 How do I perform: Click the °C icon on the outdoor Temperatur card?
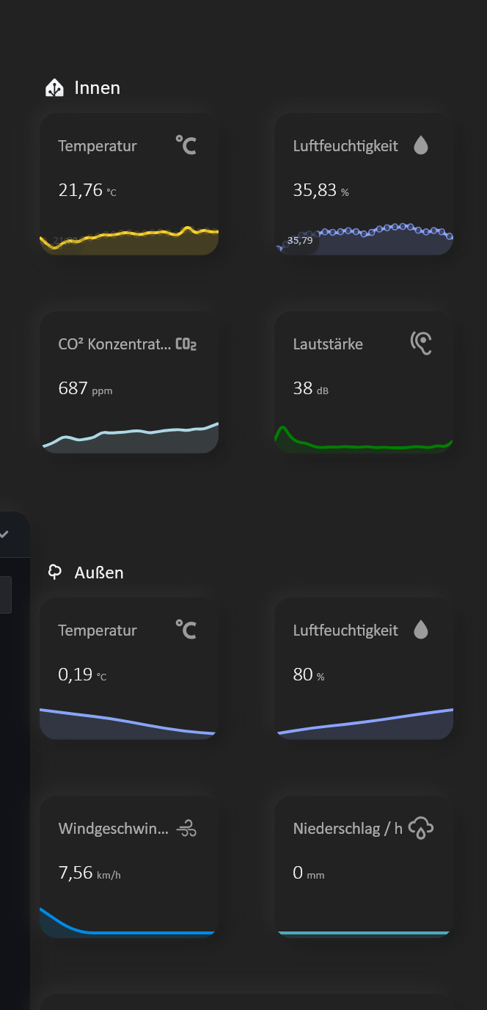click(x=186, y=630)
